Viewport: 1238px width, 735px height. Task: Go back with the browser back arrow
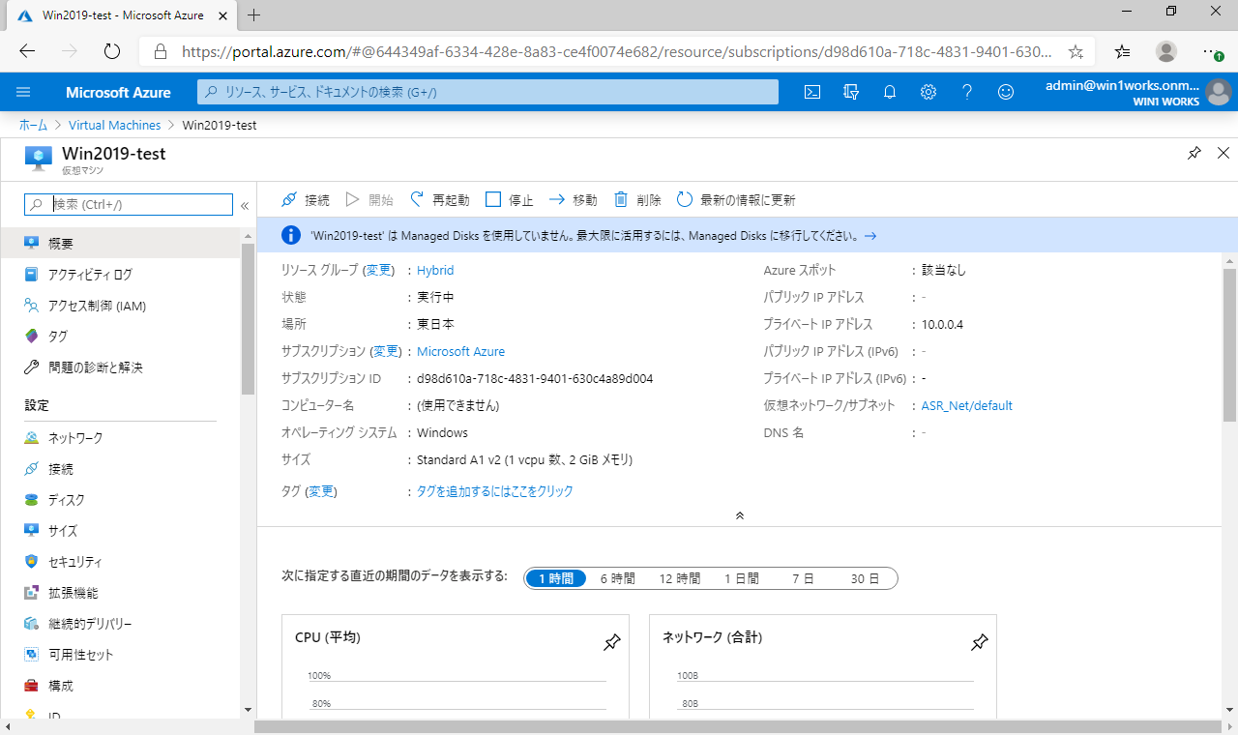(x=27, y=51)
